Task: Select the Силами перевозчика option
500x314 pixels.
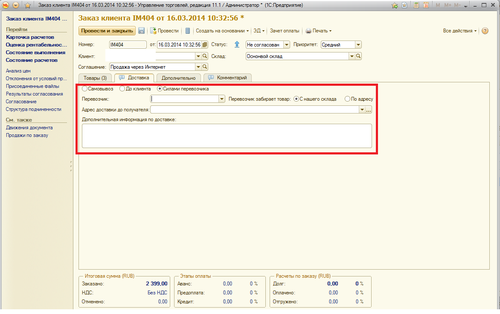Action: click(x=183, y=89)
